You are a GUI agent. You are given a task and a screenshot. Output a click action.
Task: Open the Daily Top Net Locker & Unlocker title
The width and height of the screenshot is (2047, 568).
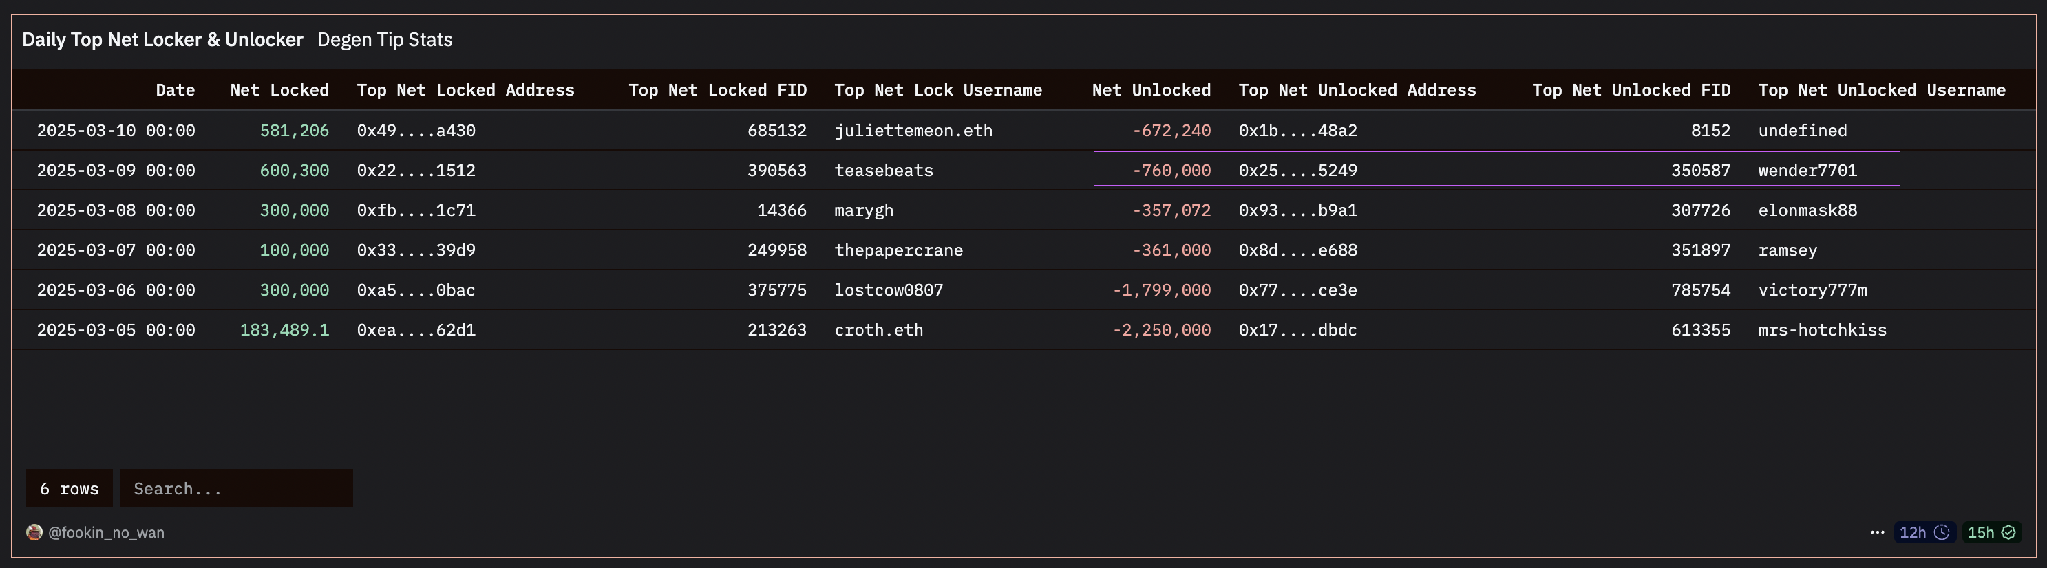[162, 40]
